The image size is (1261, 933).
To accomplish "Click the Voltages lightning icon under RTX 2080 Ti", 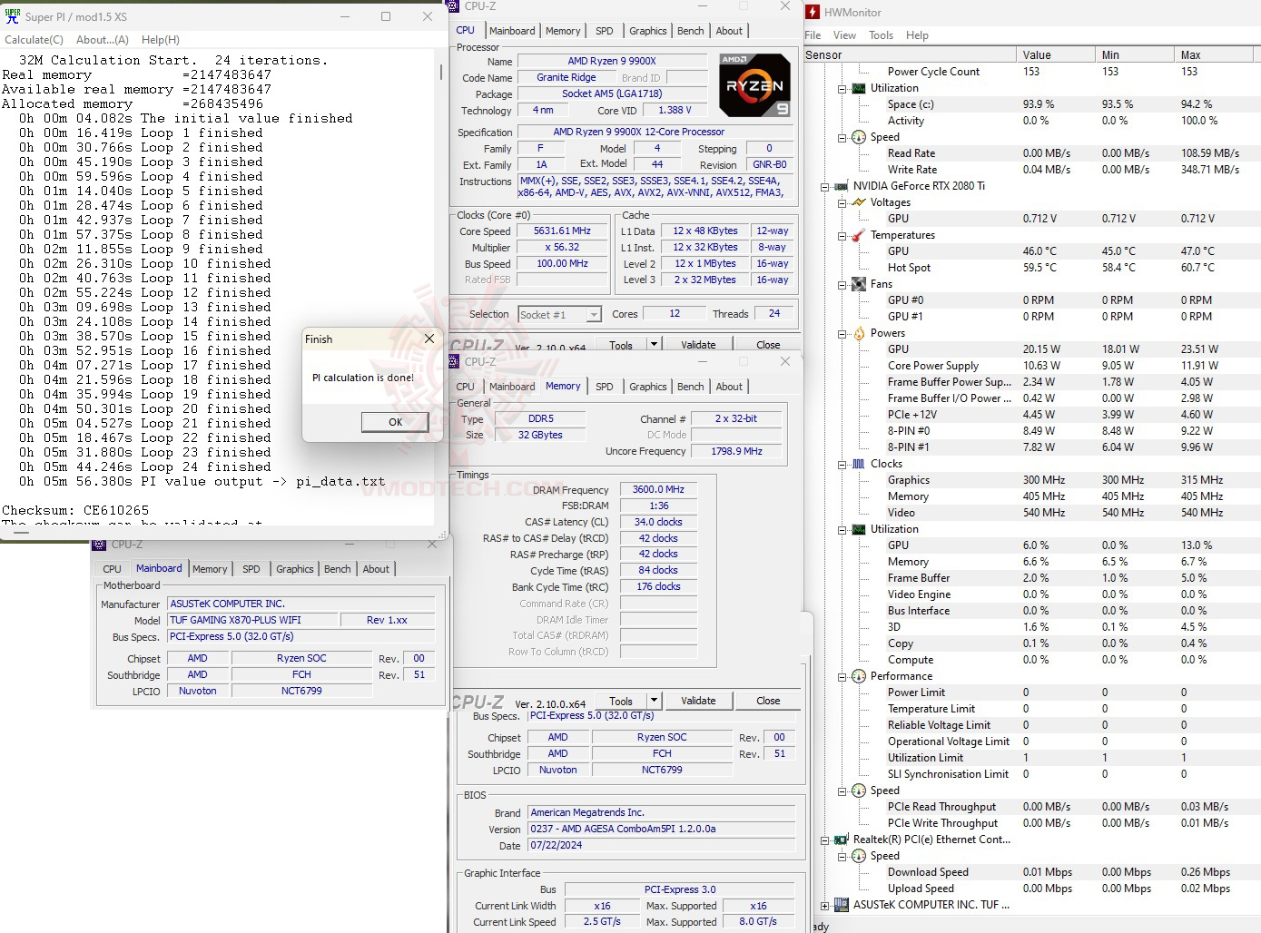I will coord(859,201).
